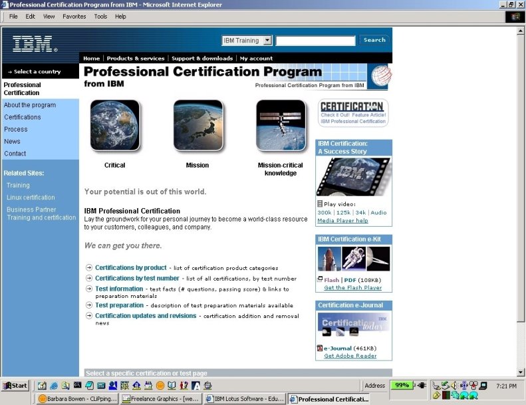Click the arrow bullet beside Test preparation
Image resolution: width=526 pixels, height=405 pixels.
(x=89, y=305)
